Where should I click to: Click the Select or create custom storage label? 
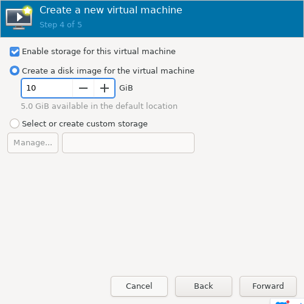(85, 123)
